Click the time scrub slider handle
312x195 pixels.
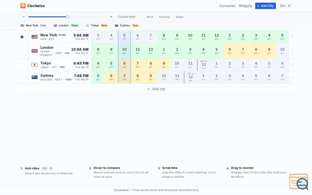coord(67,17)
